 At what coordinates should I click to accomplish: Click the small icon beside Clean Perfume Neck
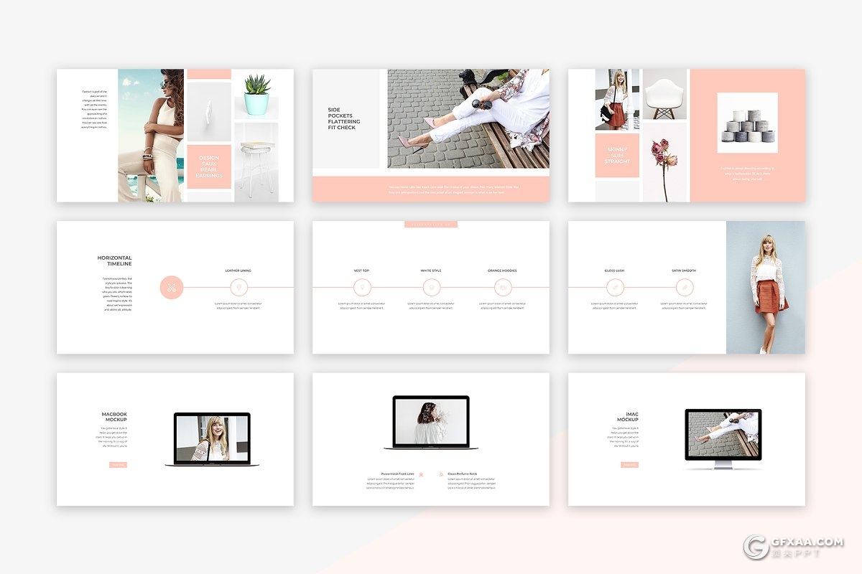point(440,474)
